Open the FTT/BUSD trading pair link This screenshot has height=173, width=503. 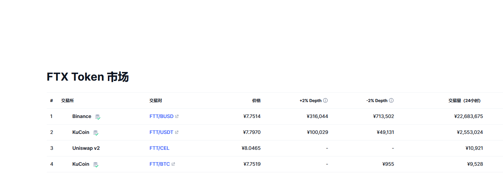[x=161, y=117]
